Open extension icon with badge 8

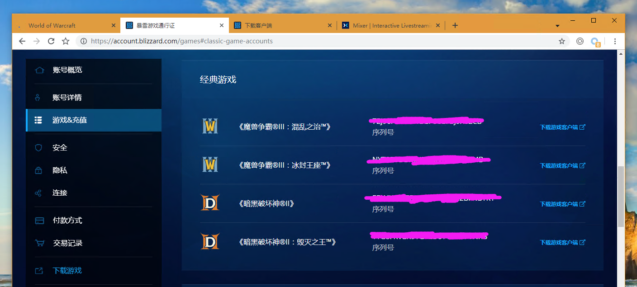[595, 42]
